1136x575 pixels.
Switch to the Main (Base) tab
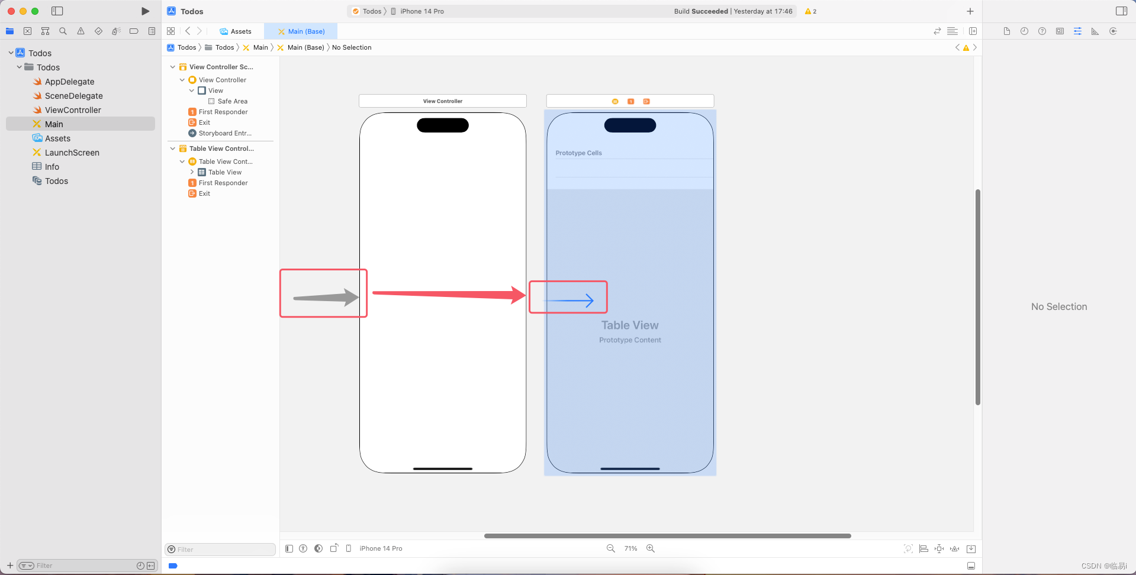pos(301,31)
